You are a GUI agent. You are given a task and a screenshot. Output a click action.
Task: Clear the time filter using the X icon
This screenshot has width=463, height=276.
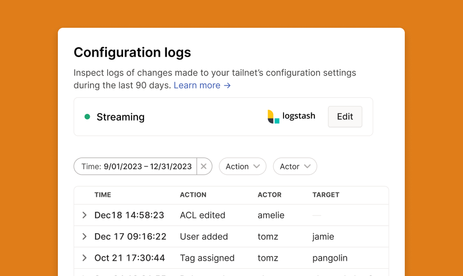coord(204,166)
